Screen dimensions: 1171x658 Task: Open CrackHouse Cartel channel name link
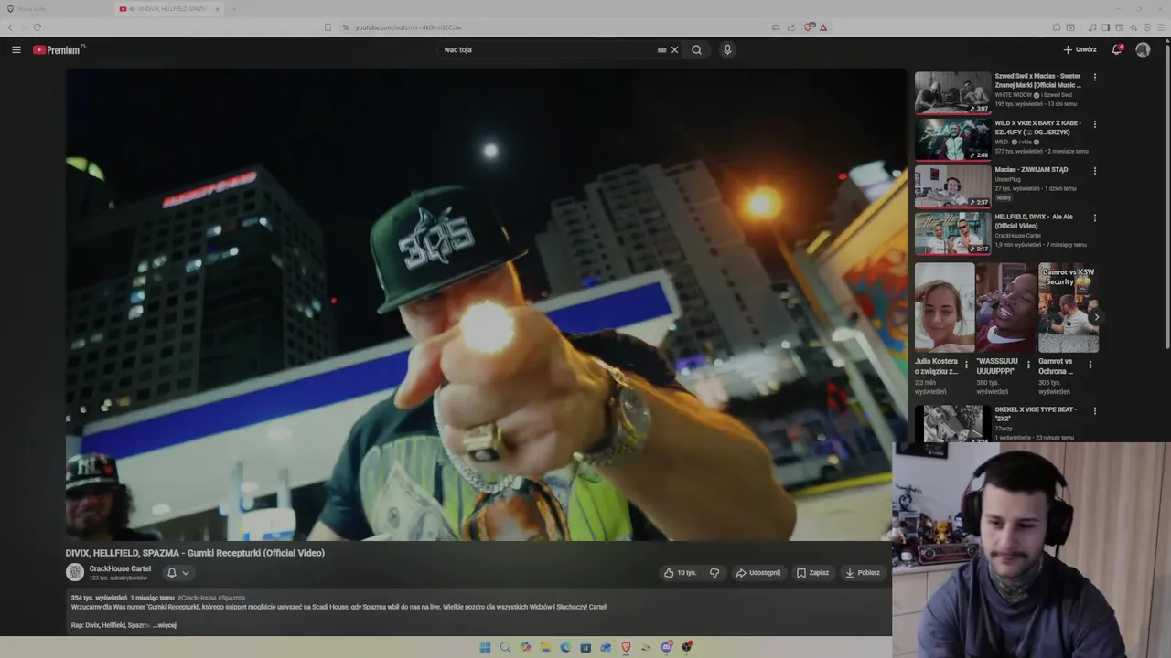(120, 568)
